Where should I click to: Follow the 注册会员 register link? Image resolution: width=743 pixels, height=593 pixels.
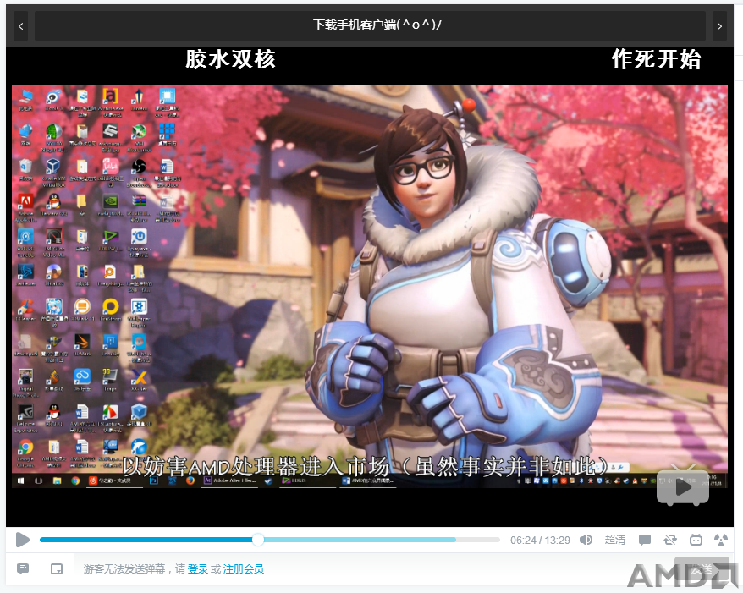coord(244,568)
